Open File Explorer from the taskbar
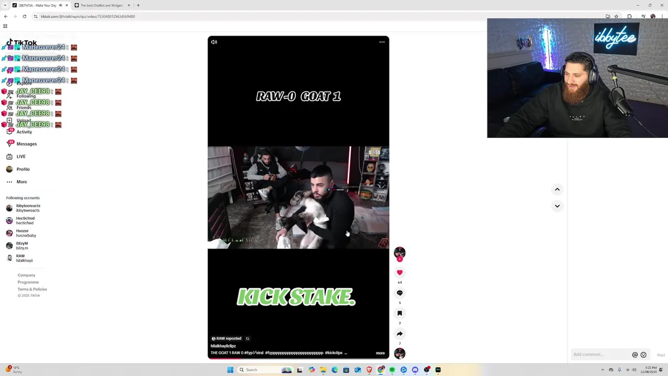Screen dimensions: 668x376 pos(323,370)
